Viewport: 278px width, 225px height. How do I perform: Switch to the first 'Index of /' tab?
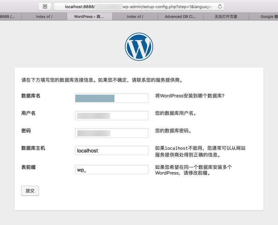(x=44, y=16)
